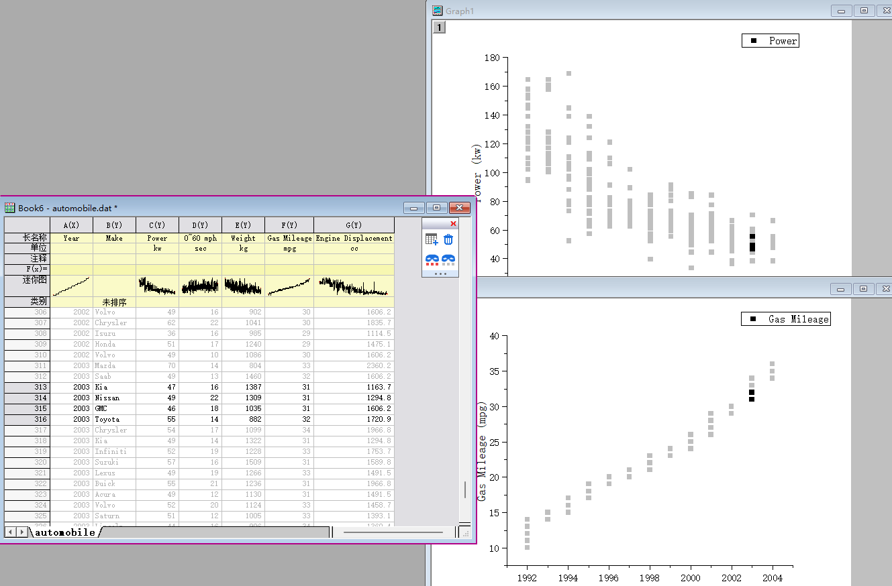This screenshot has height=586, width=892.
Task: Click the mask icon with red dots
Action: tap(432, 260)
